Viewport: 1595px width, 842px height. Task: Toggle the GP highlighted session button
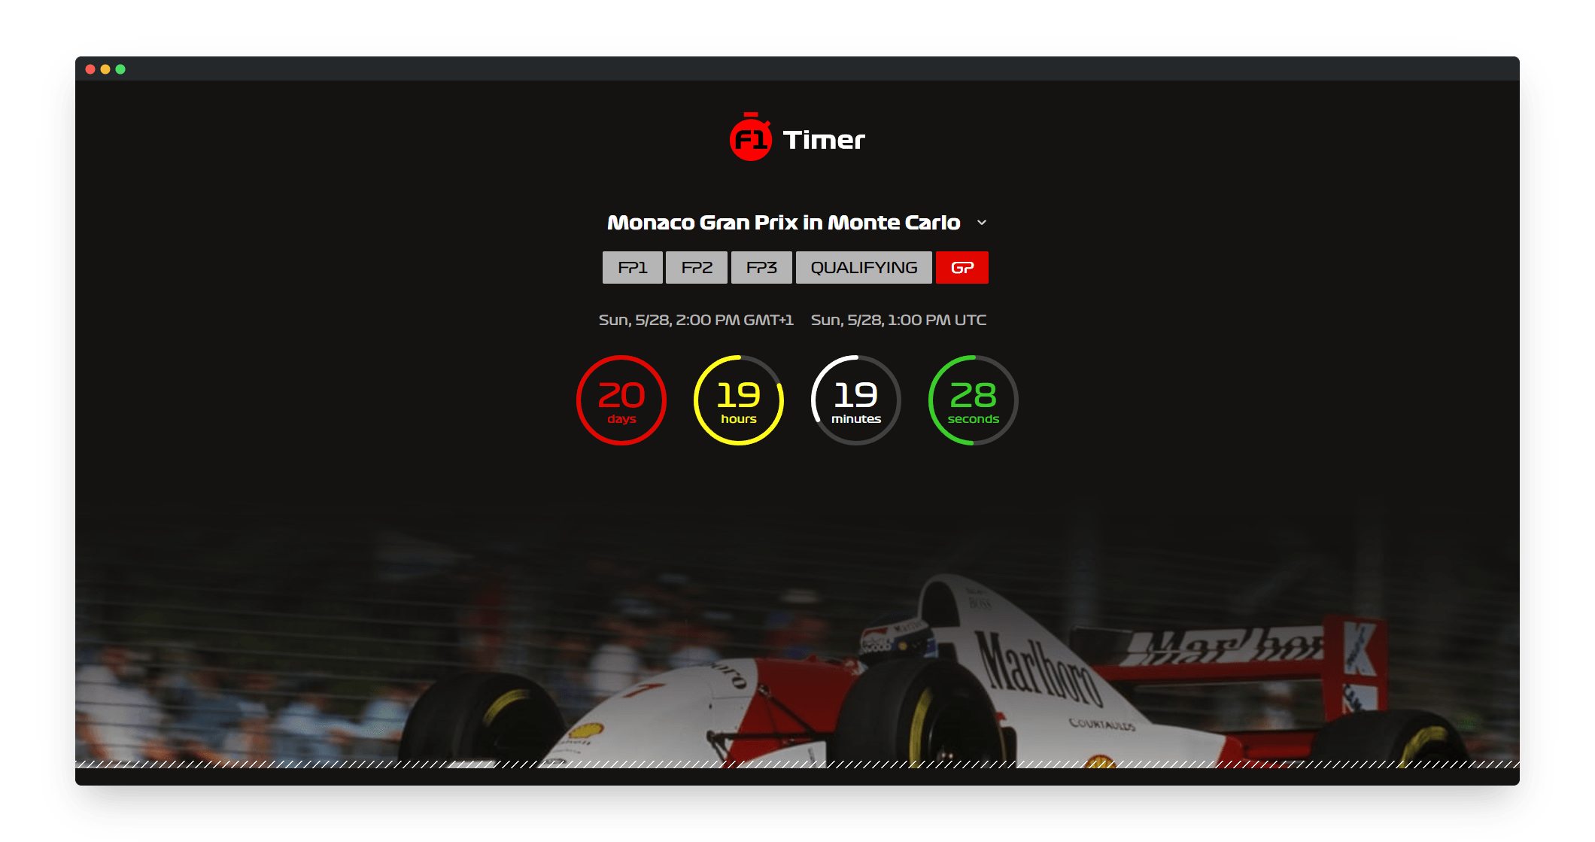961,266
